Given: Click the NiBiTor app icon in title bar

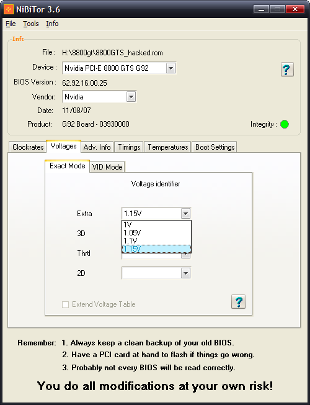Looking at the screenshot, I should tap(9, 9).
